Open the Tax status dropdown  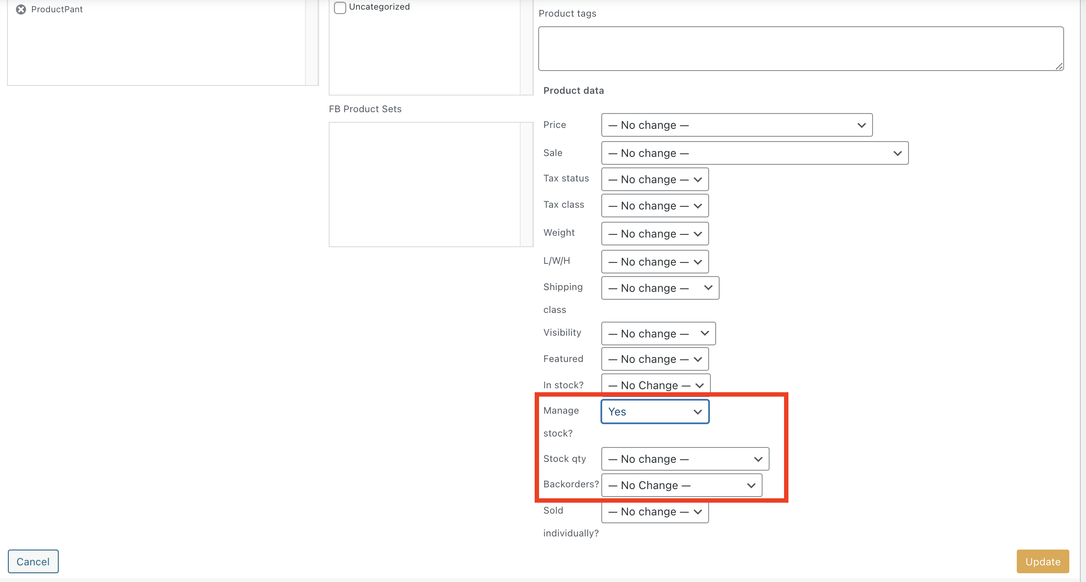[655, 179]
